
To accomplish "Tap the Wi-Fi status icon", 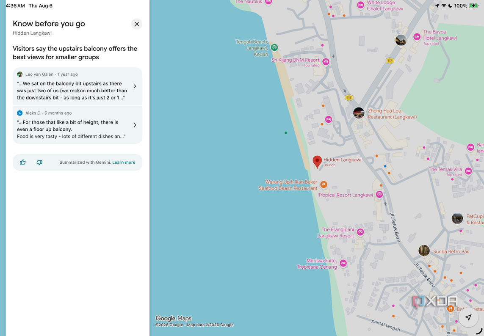I will coord(444,6).
